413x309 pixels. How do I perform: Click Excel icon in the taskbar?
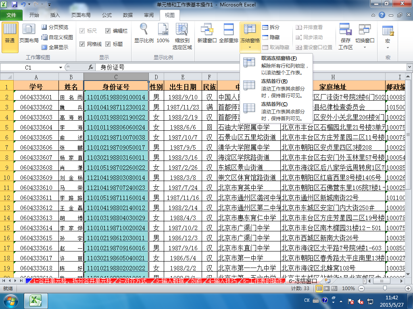coord(36,301)
